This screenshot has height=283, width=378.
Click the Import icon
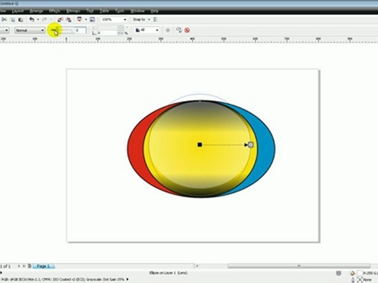[60, 20]
